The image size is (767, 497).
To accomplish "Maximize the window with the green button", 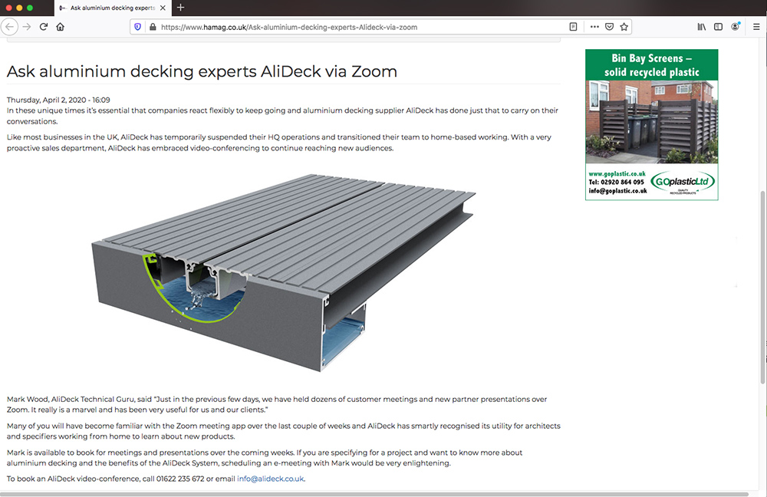I will (x=30, y=8).
